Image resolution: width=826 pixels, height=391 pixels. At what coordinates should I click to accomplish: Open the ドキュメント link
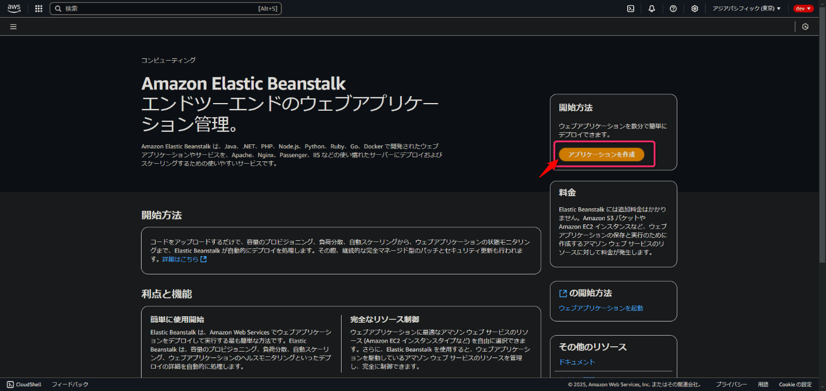pyautogui.click(x=576, y=362)
